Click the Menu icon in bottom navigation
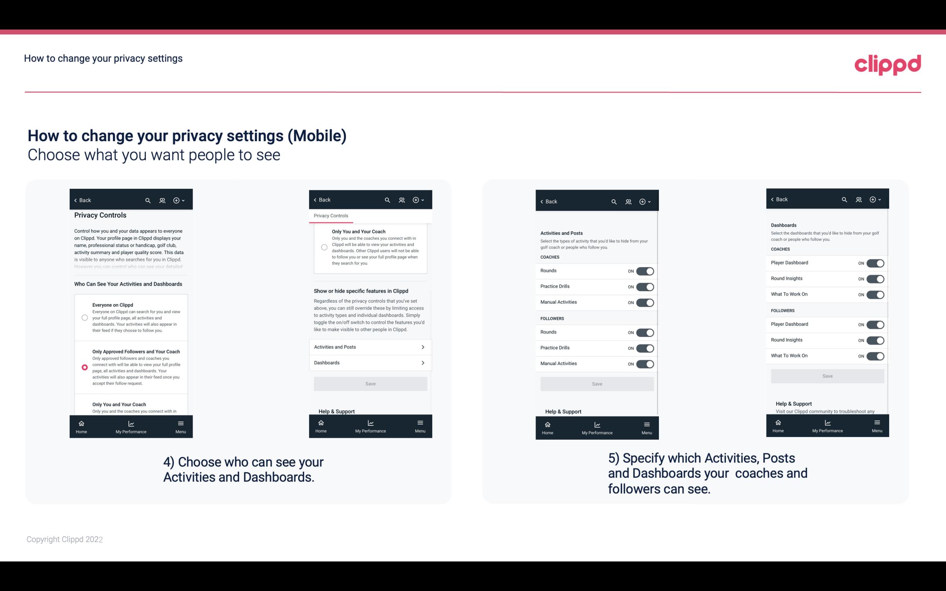946x591 pixels. (x=180, y=423)
